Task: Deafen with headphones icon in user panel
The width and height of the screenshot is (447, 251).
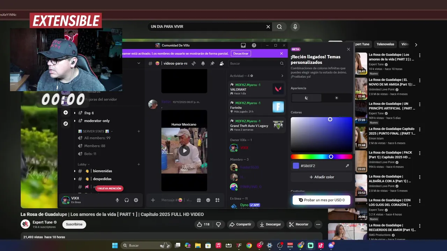Action: coord(127,200)
